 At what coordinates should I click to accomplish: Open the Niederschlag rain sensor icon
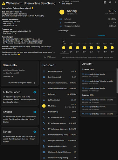pyautogui.click(x=44, y=112)
